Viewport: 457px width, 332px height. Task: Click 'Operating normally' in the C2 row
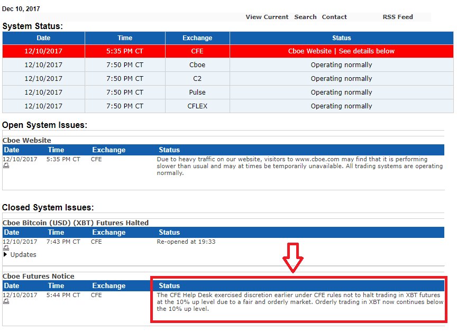pyautogui.click(x=341, y=78)
